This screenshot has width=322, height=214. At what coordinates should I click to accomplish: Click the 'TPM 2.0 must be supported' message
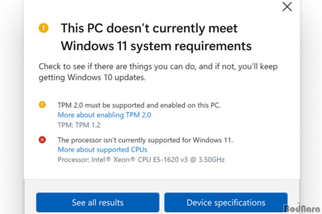pyautogui.click(x=139, y=105)
